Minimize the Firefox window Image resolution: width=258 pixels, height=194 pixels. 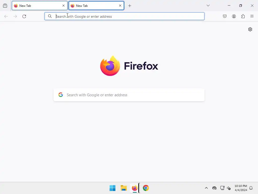coord(229,6)
